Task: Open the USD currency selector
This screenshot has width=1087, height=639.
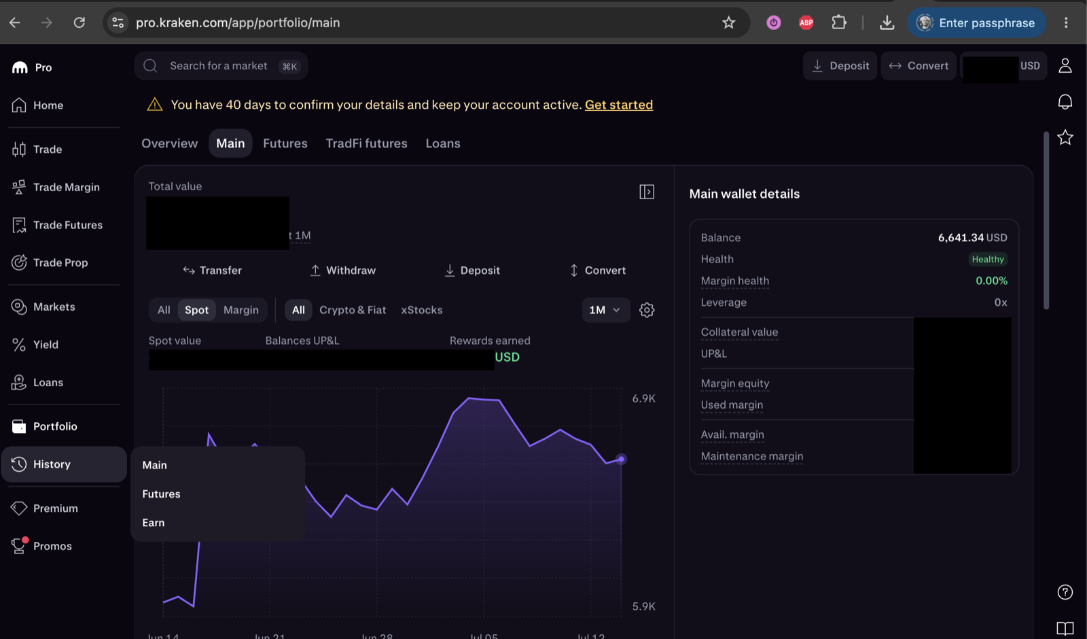Action: [x=1004, y=66]
